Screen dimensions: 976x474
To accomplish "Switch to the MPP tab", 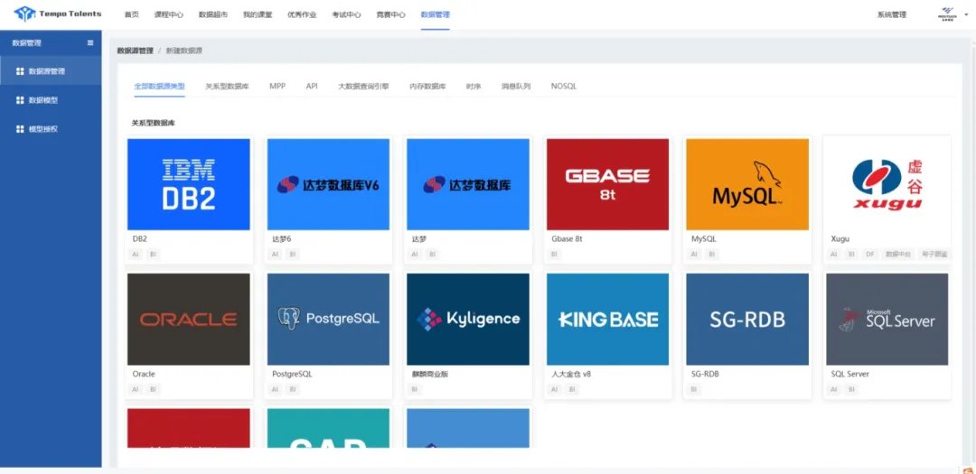I will pos(277,87).
